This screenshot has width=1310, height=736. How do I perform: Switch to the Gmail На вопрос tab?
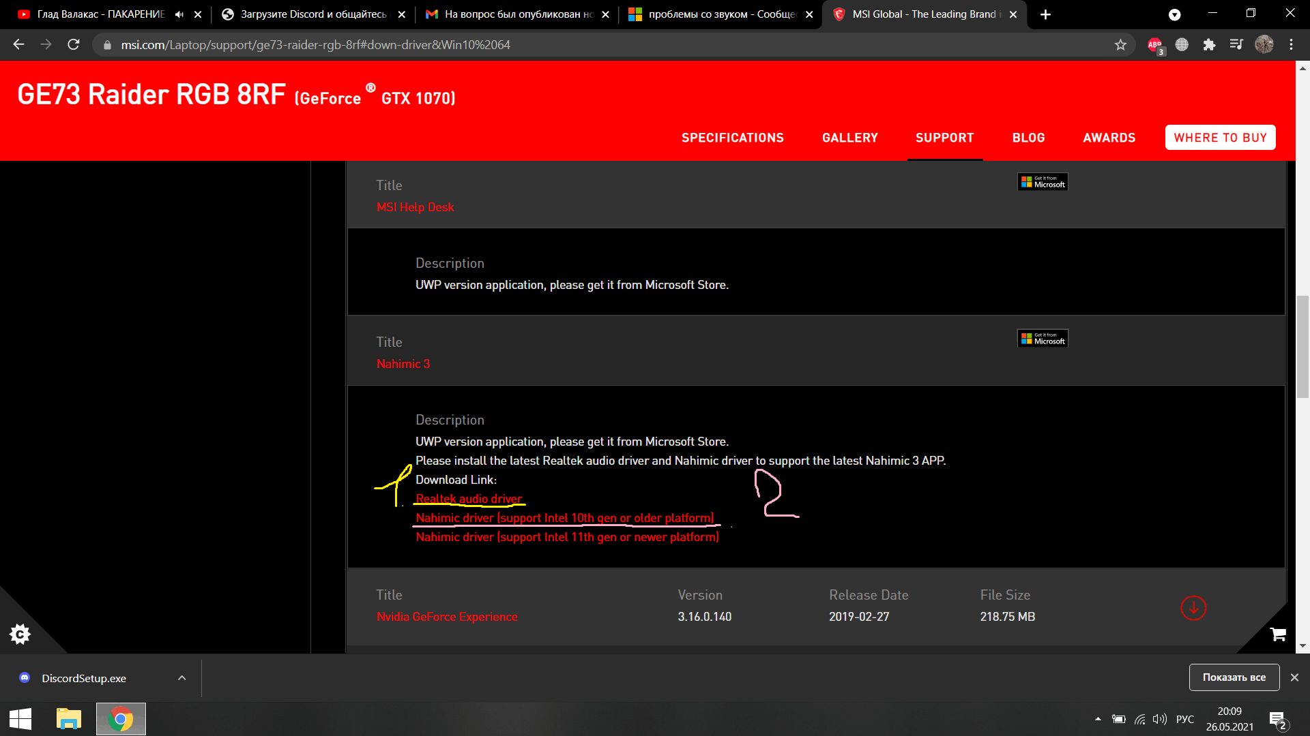point(519,14)
